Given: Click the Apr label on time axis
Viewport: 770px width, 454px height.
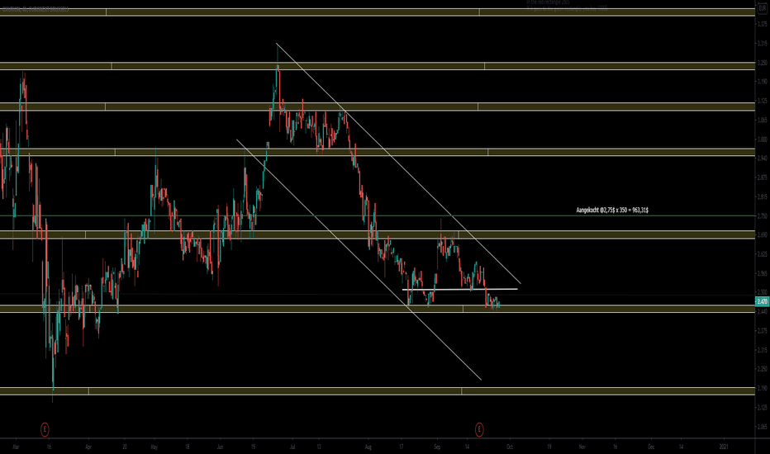Looking at the screenshot, I should click(88, 447).
